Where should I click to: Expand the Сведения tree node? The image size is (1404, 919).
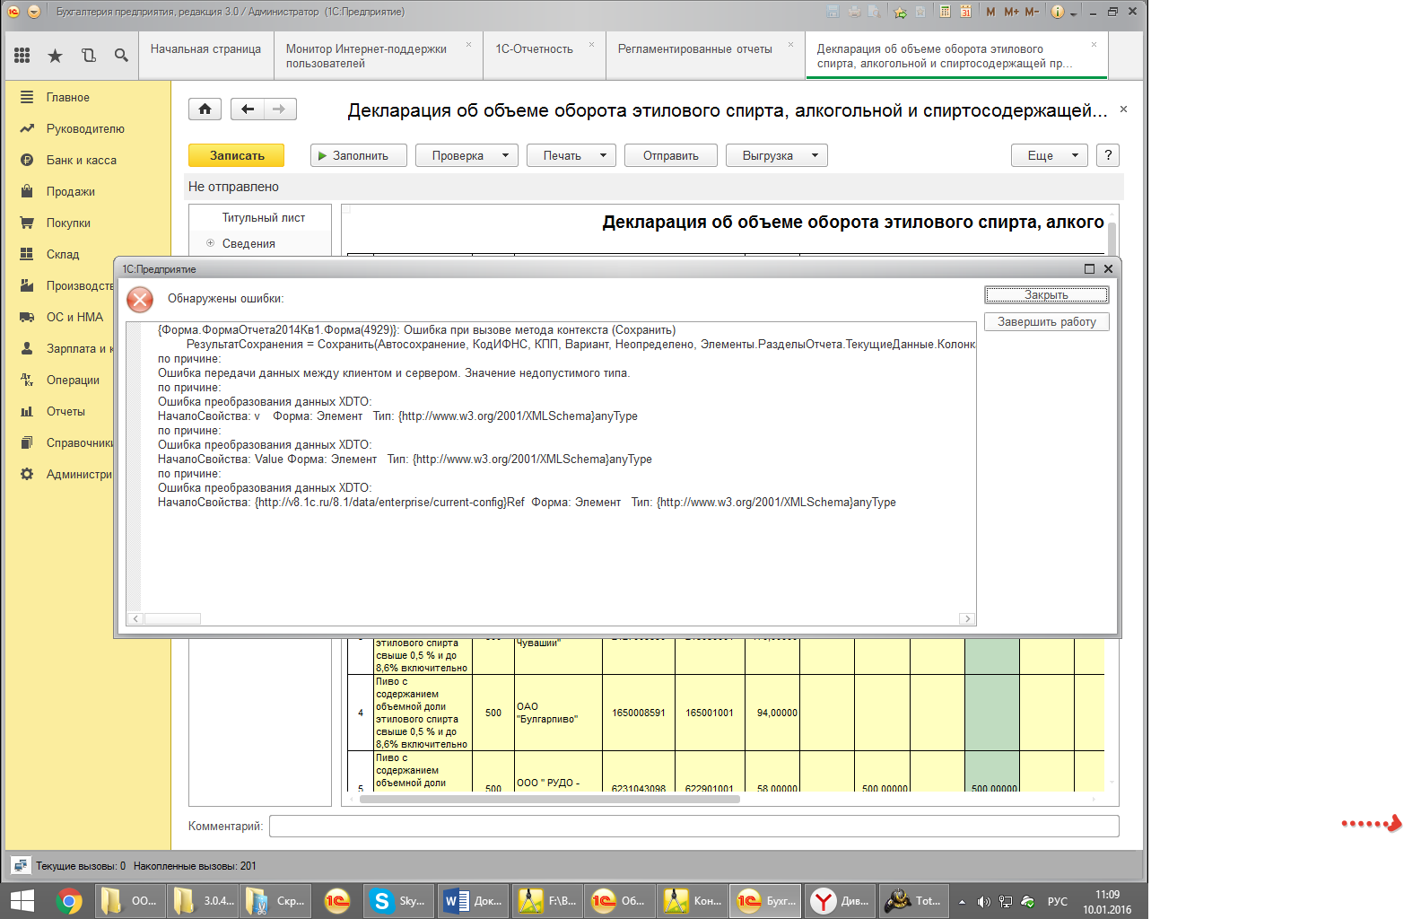(x=210, y=243)
